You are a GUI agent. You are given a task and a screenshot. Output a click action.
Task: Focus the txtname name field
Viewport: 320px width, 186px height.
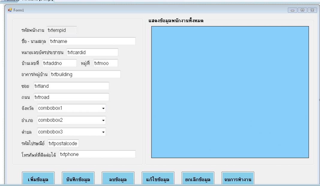[x=92, y=41]
